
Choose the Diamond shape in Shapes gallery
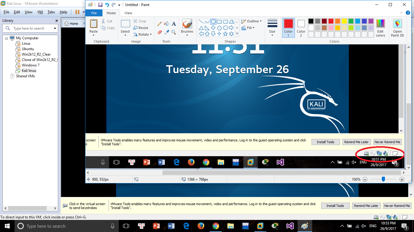(x=213, y=28)
